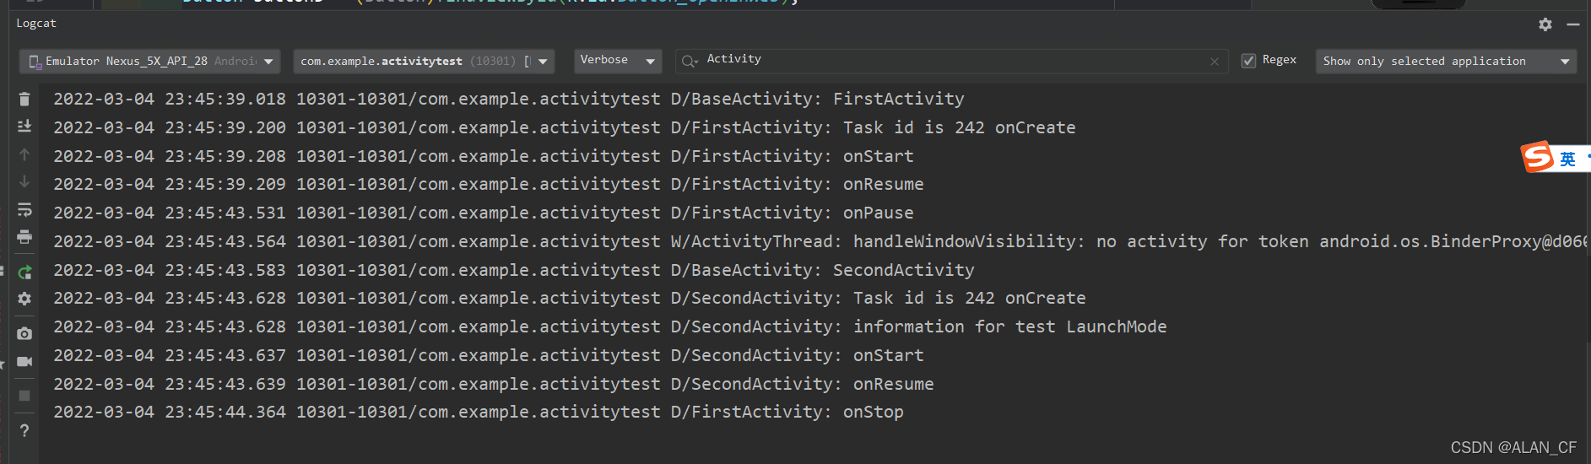Click the scroll to end icon

(24, 126)
